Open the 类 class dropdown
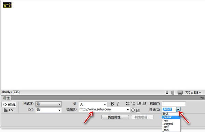 coord(93,104)
